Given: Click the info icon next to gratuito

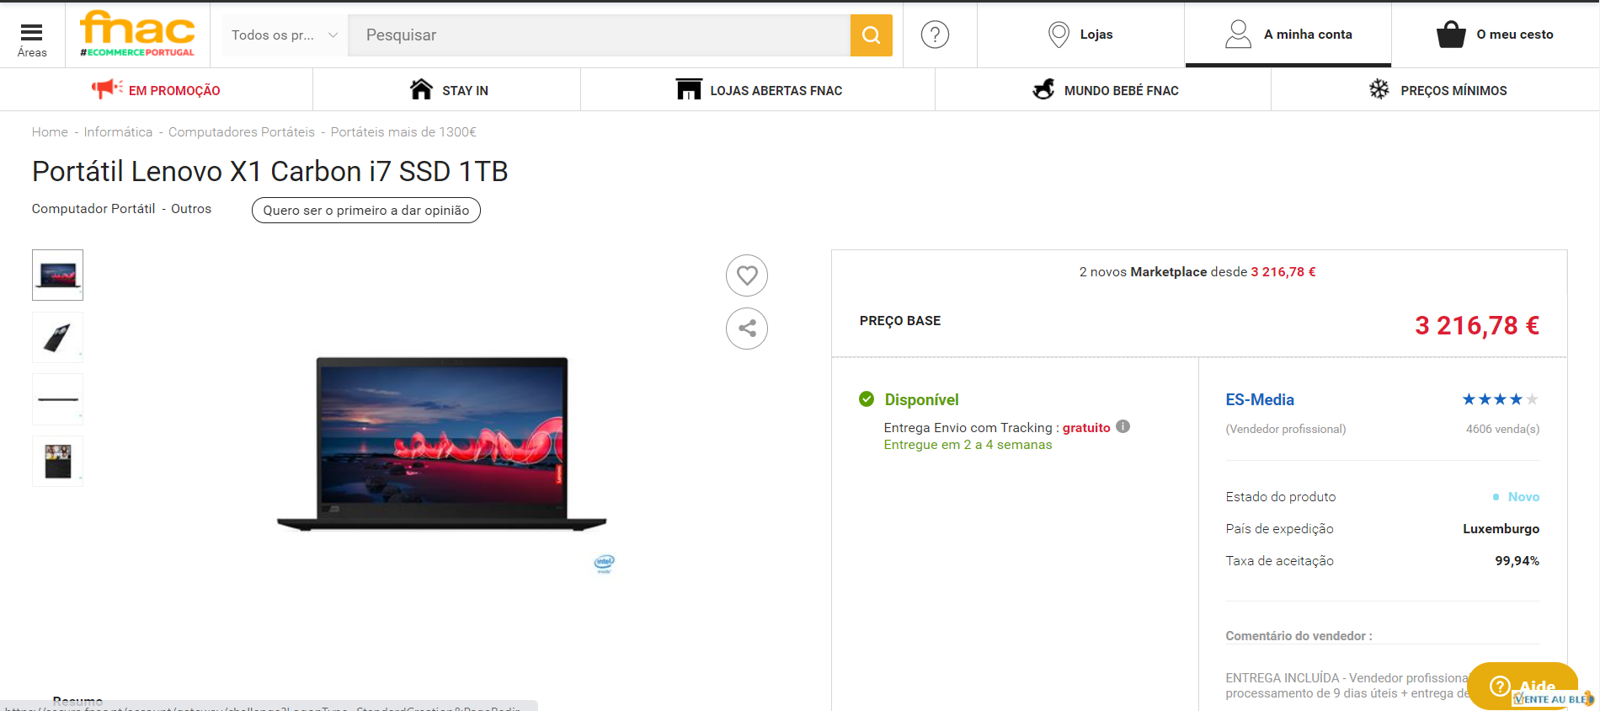Looking at the screenshot, I should click(1123, 426).
